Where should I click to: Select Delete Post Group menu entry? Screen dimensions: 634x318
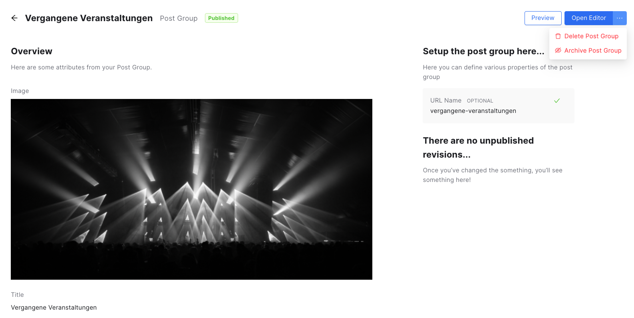591,36
